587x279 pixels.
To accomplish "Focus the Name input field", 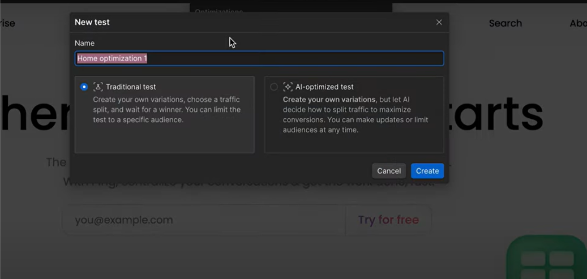I will [259, 58].
